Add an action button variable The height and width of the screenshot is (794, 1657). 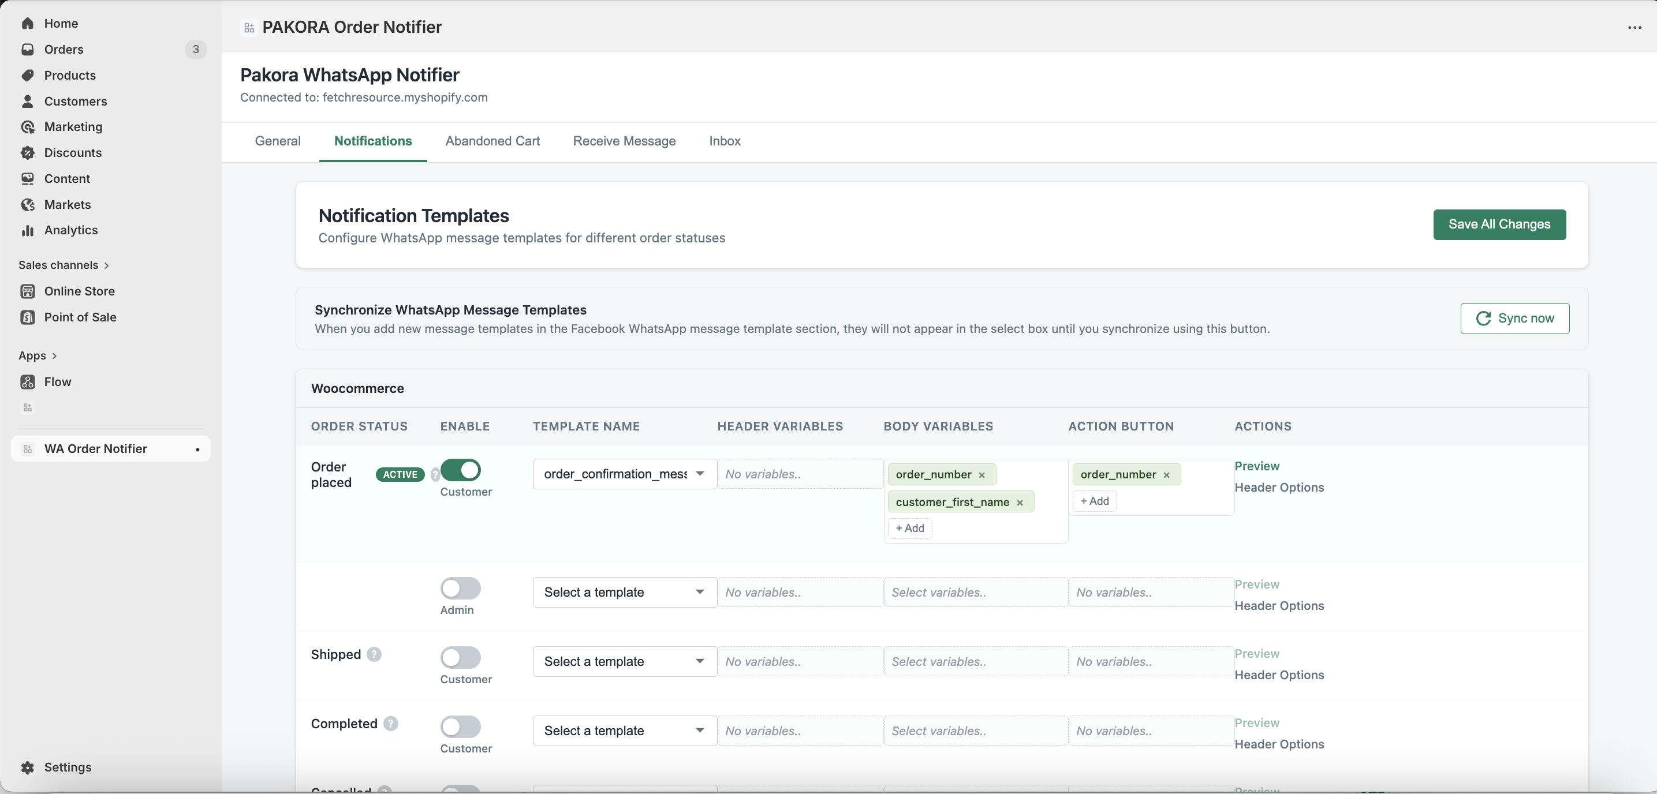(1094, 501)
